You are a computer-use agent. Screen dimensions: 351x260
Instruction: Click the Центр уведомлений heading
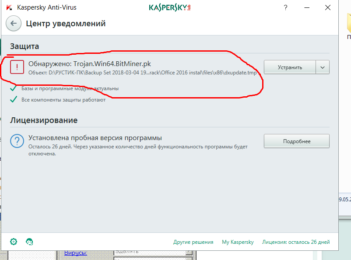(x=66, y=24)
